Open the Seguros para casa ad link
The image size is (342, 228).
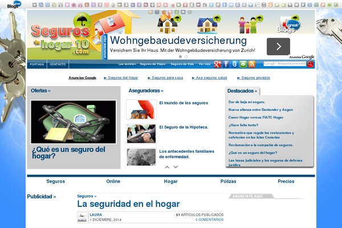[x=165, y=78]
